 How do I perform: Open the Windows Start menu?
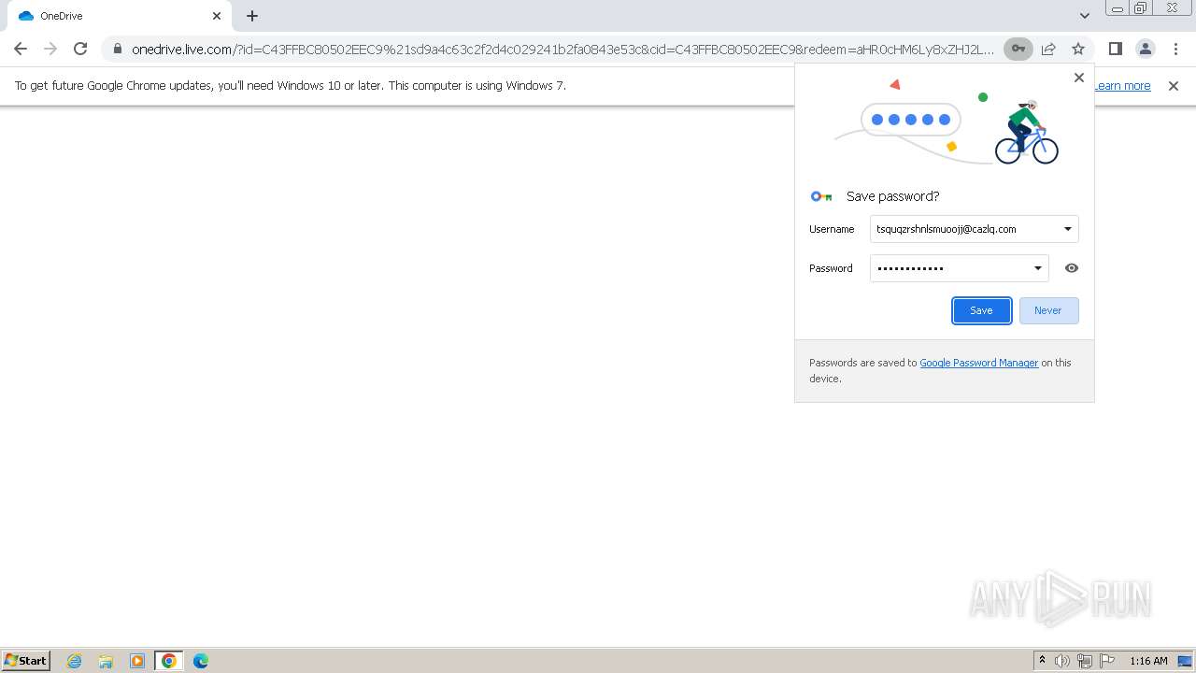coord(26,661)
